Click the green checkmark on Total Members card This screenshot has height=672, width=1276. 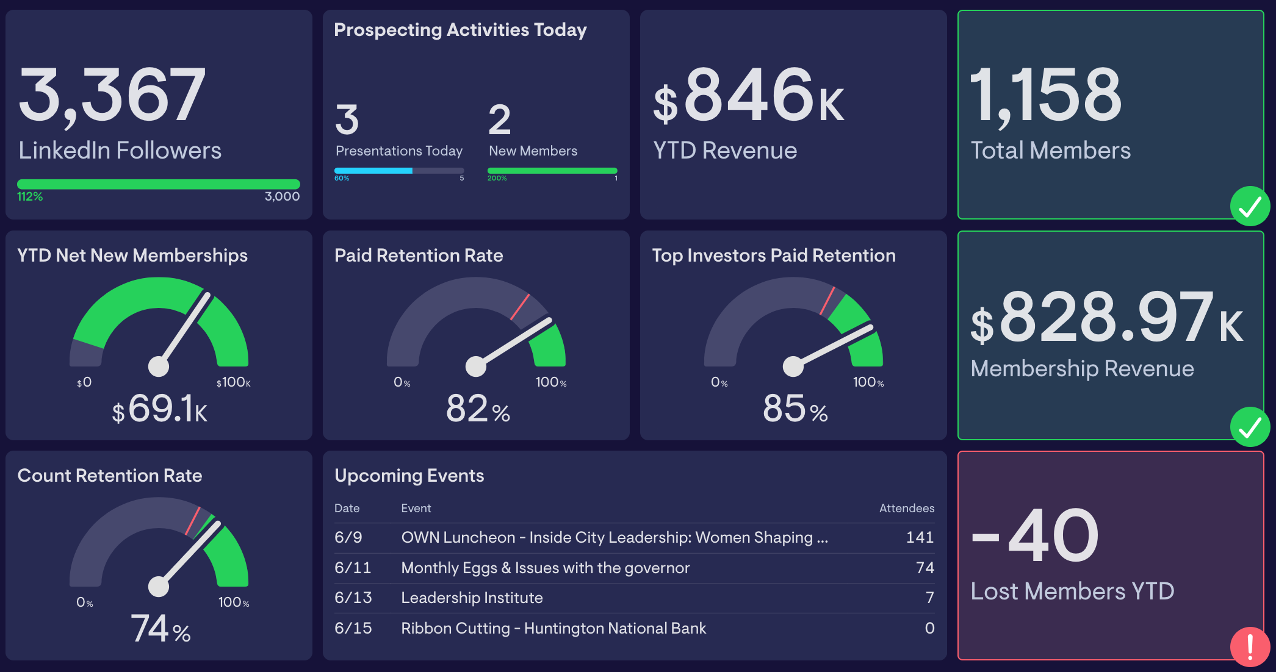point(1250,206)
